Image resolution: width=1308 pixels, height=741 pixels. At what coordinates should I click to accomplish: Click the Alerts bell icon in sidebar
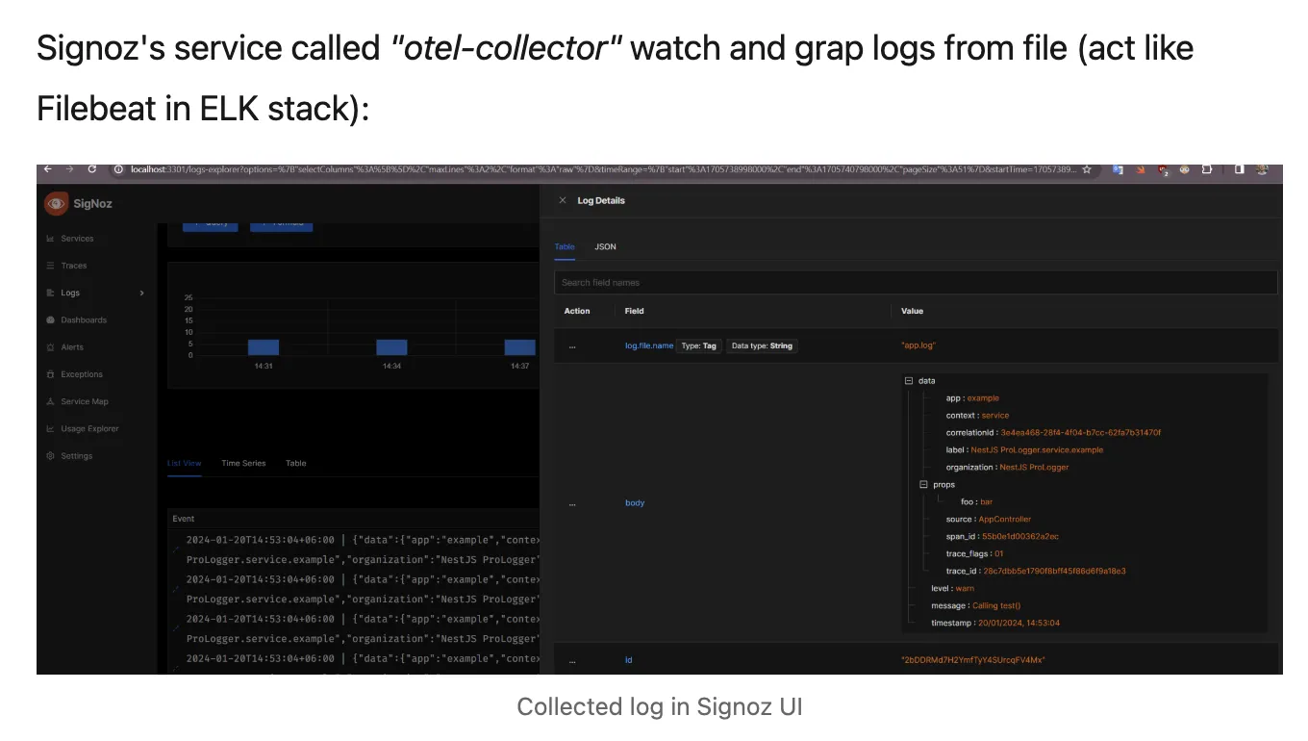click(x=50, y=347)
